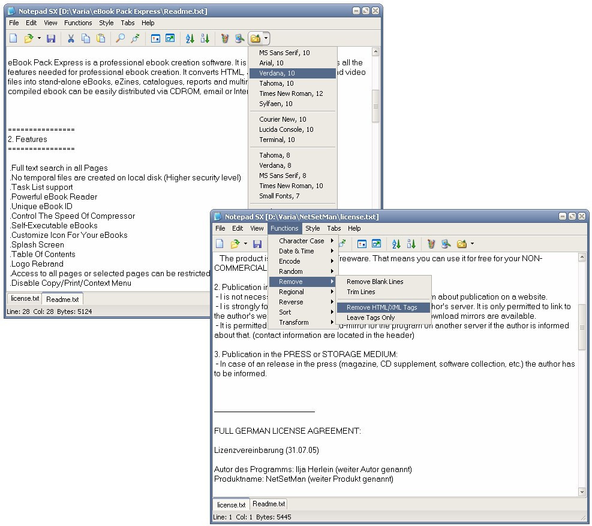The height and width of the screenshot is (526, 592).
Task: Expand the Random submenu
Action: point(303,271)
